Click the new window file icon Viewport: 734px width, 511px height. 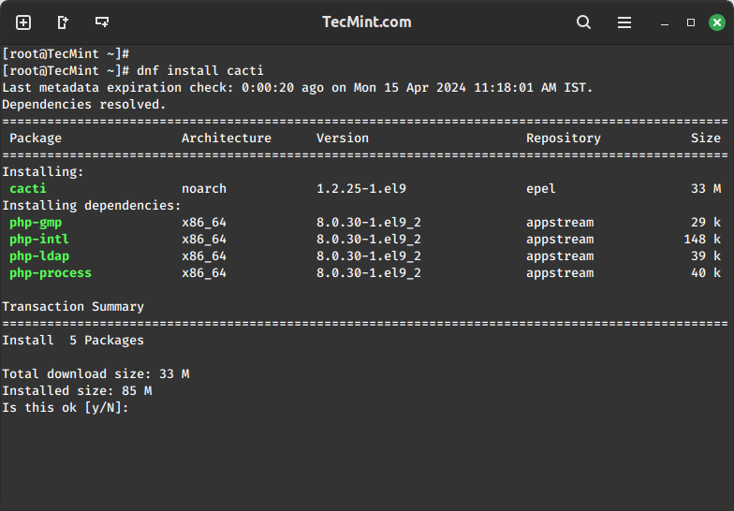click(x=63, y=22)
